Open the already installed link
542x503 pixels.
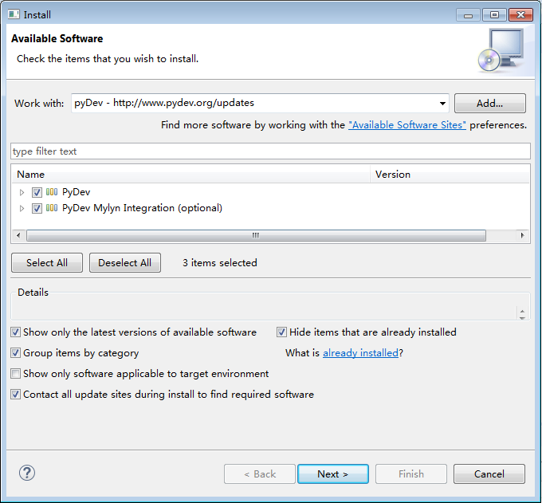[360, 353]
